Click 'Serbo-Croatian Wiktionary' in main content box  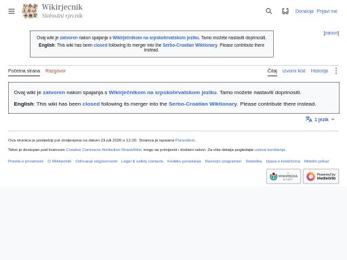203,104
